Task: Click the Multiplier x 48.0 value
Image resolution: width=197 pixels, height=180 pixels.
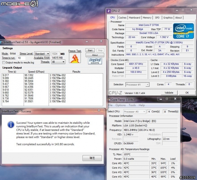Action: click(136, 68)
